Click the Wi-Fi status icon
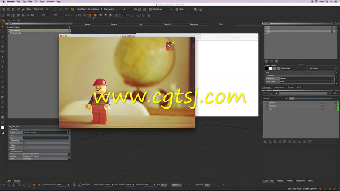This screenshot has width=340, height=191. tap(316, 2)
